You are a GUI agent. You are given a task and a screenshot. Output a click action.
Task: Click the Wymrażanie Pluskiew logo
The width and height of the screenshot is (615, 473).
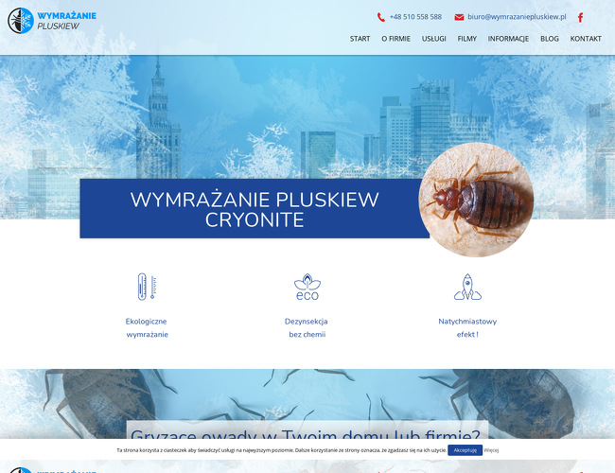coord(52,21)
